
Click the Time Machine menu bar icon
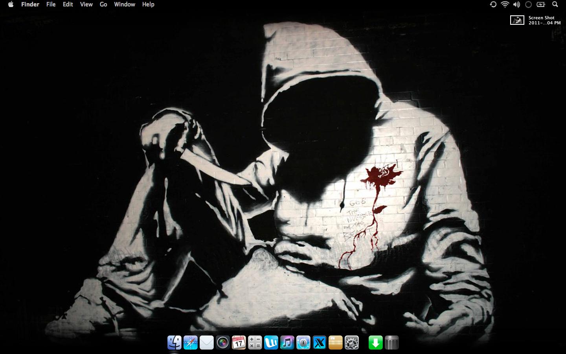coord(493,4)
